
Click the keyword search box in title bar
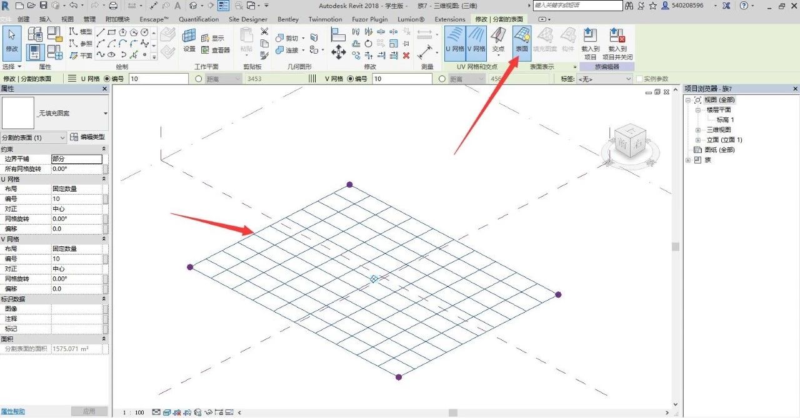pyautogui.click(x=578, y=6)
